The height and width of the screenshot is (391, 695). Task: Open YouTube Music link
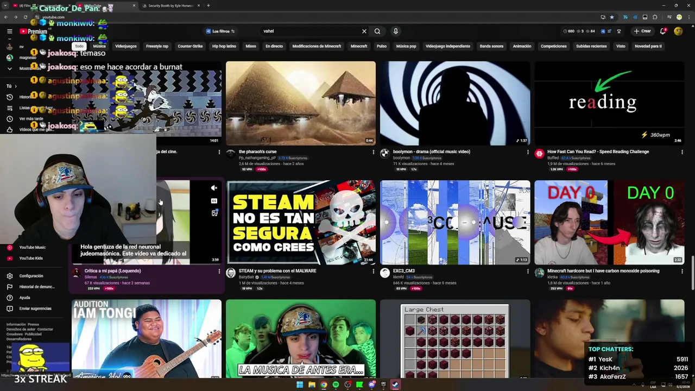pos(32,247)
